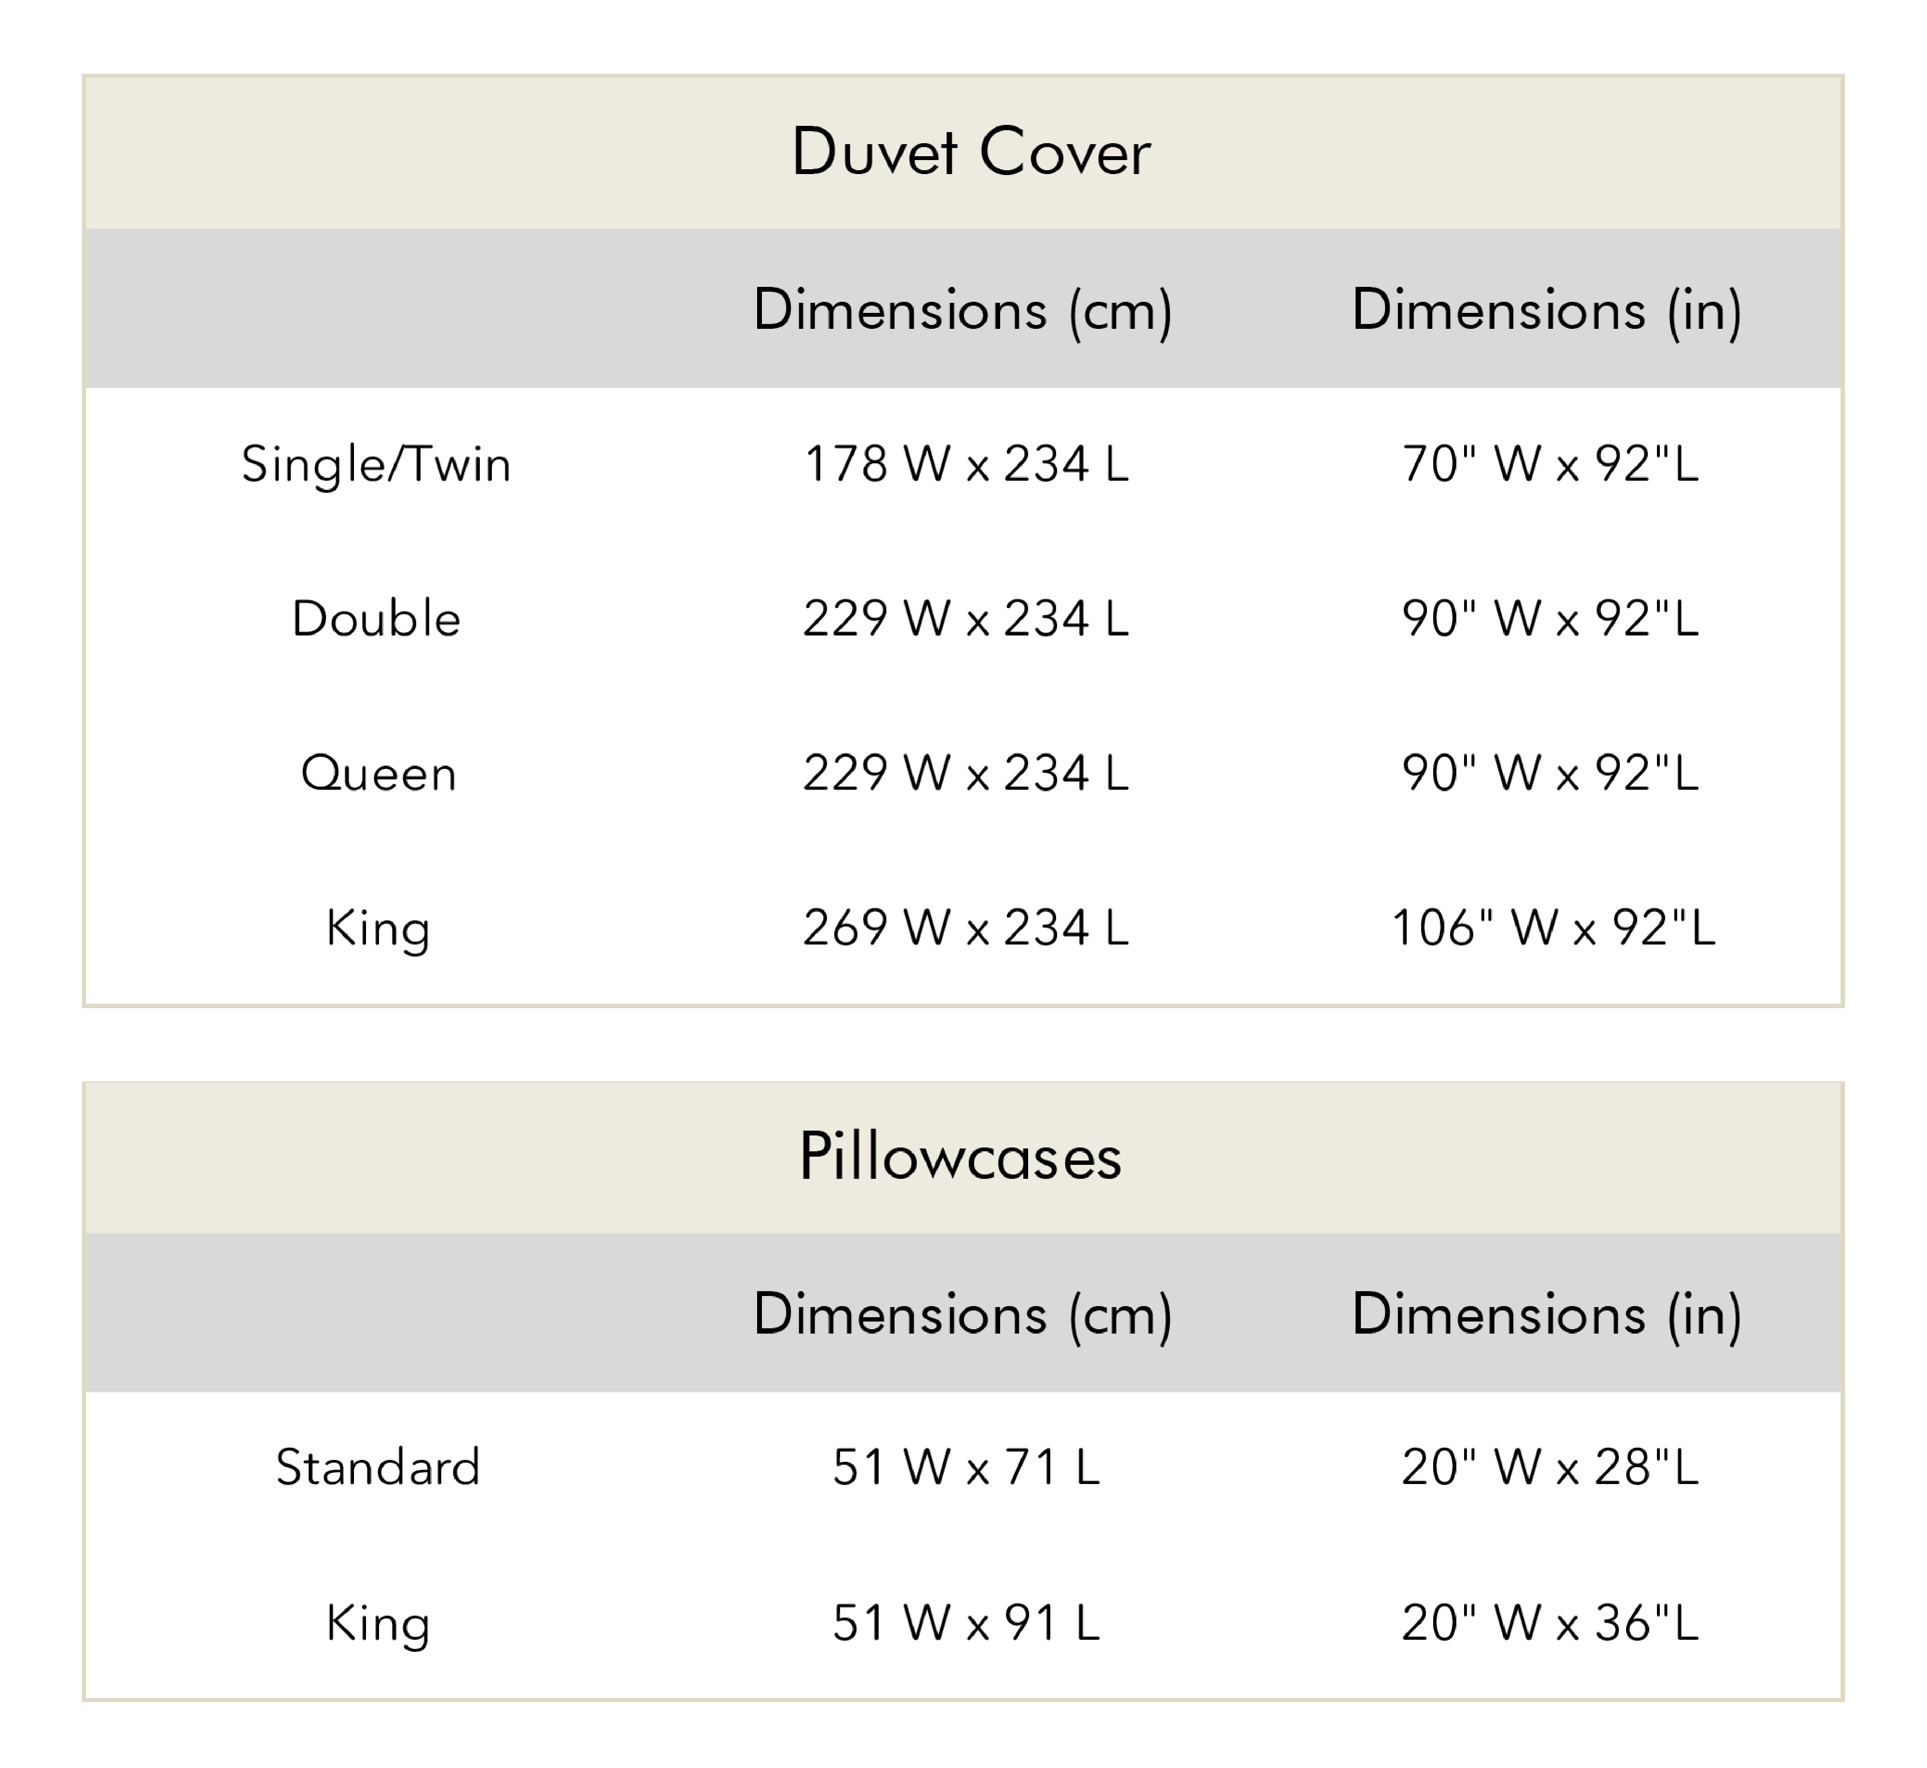Click Pillowcases' Dimensions (in) column header
The image size is (1927, 1768).
pyautogui.click(x=1546, y=1313)
